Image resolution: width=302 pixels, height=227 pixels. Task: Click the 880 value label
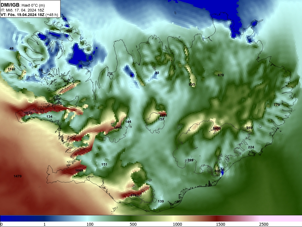click(218, 171)
